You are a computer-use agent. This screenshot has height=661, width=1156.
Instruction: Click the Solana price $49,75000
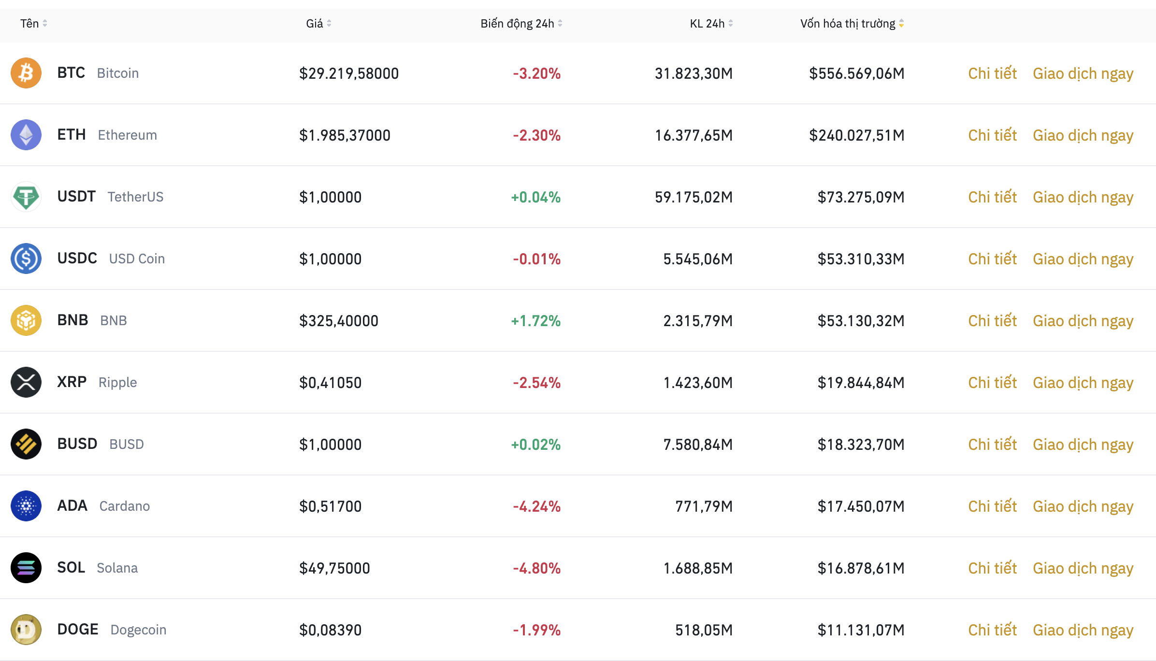(x=334, y=568)
